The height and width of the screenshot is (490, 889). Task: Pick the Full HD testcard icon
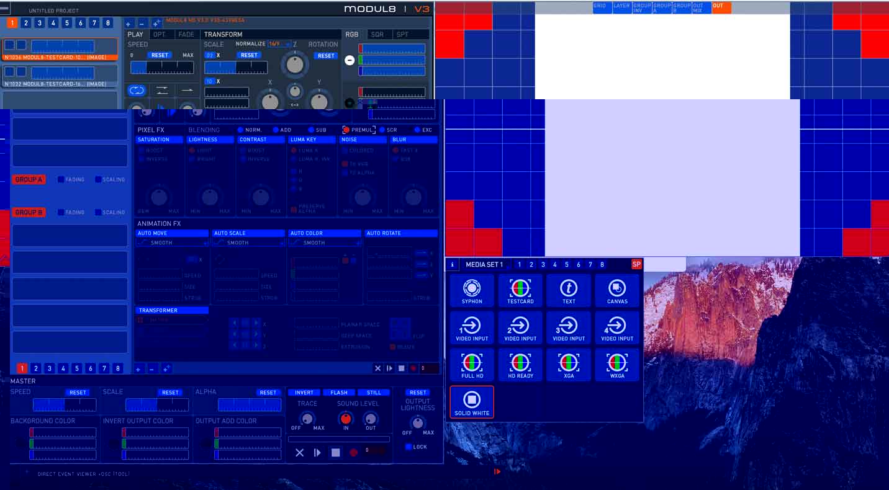472,365
